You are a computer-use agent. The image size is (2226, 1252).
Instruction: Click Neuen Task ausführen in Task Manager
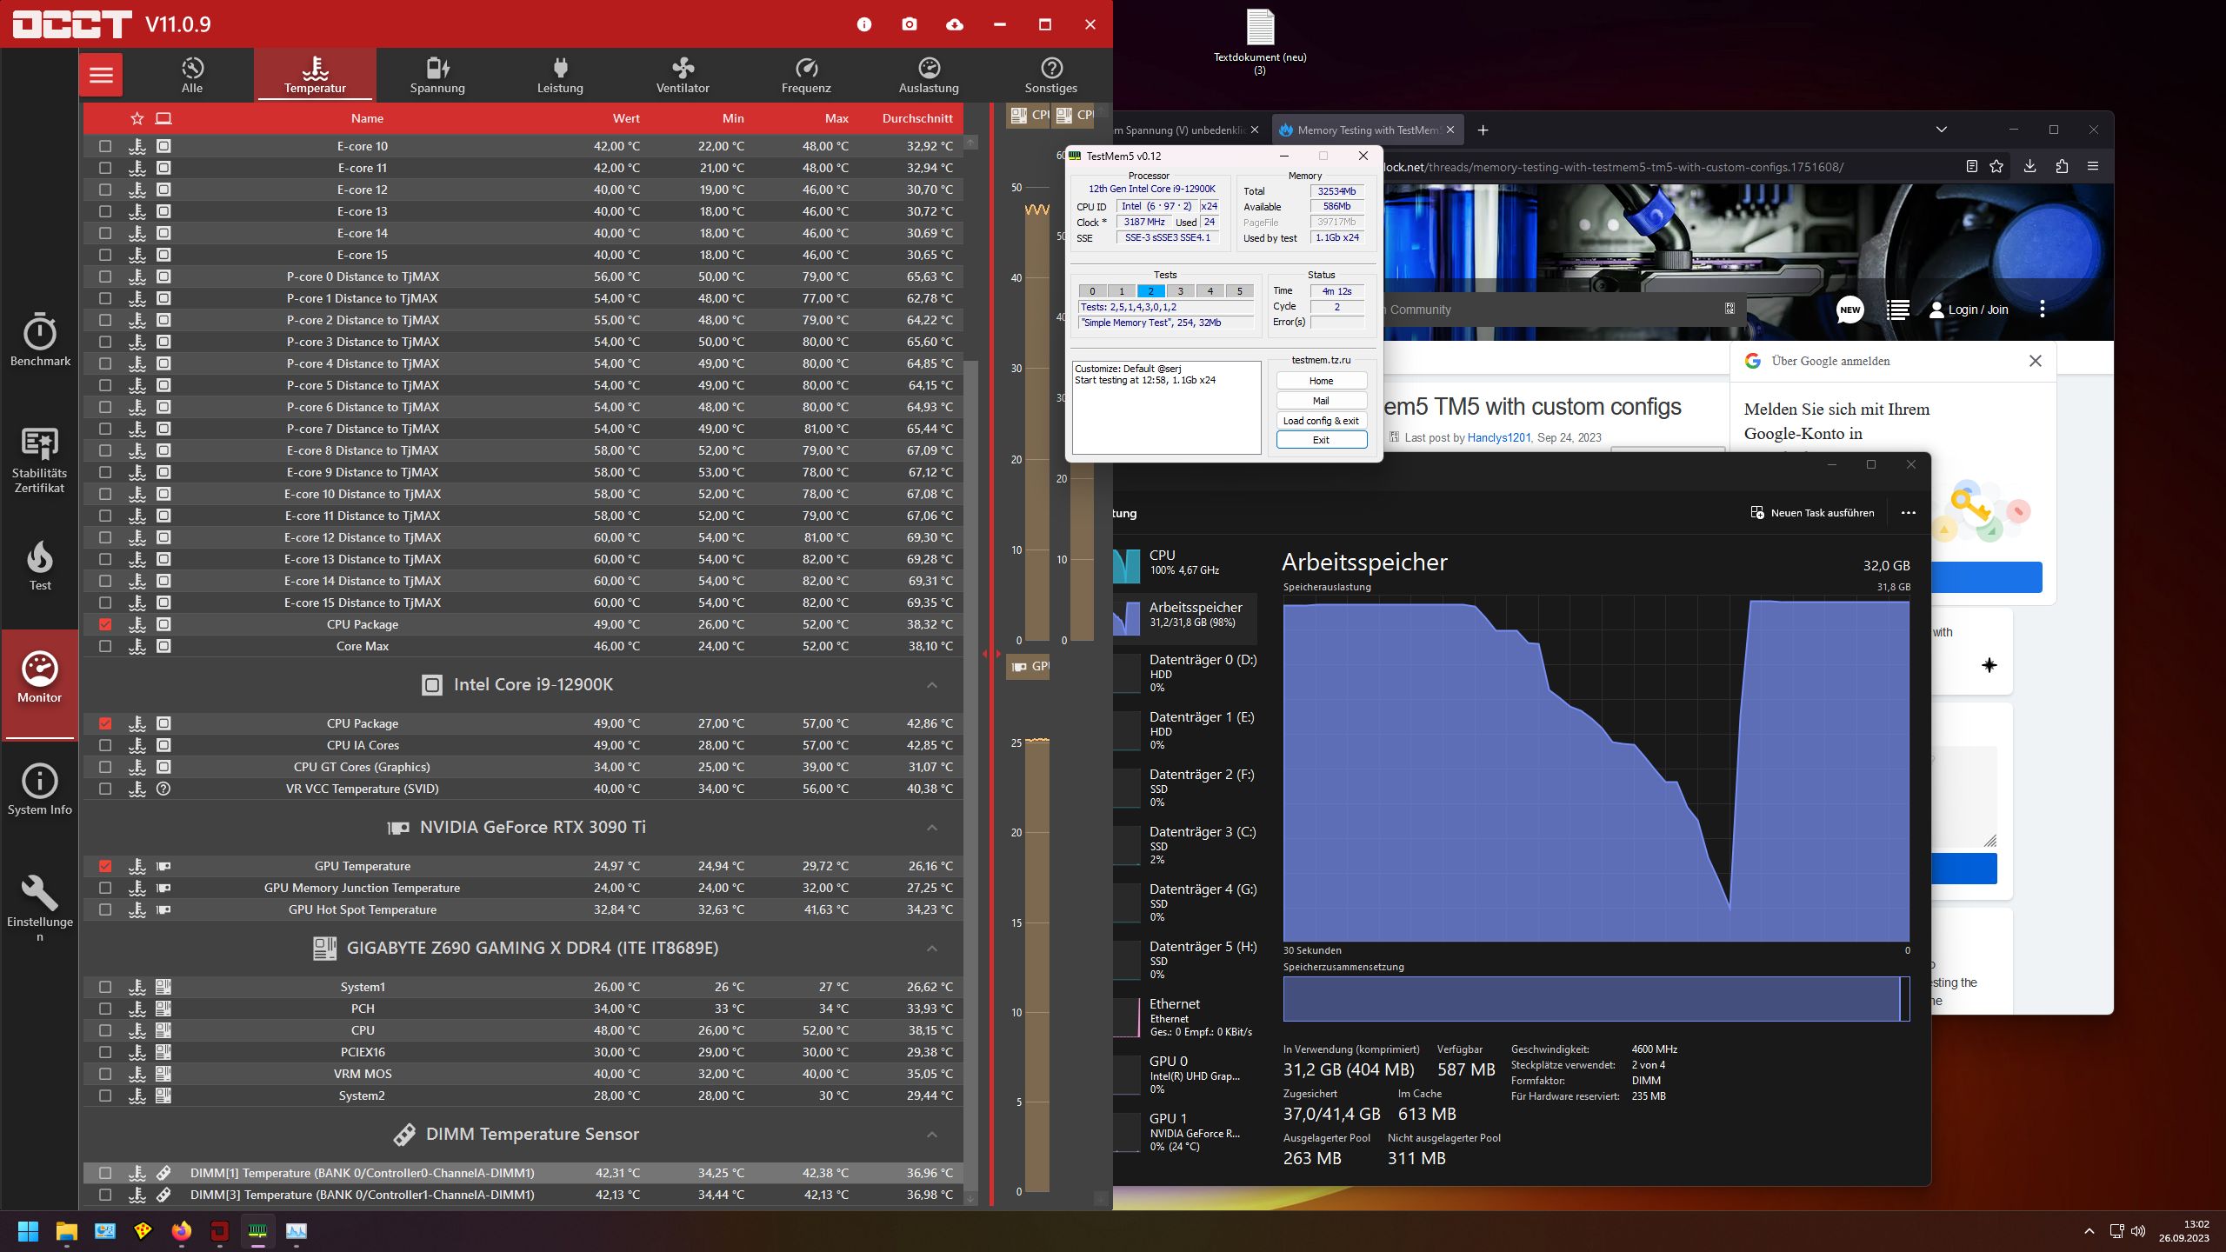pos(1813,513)
